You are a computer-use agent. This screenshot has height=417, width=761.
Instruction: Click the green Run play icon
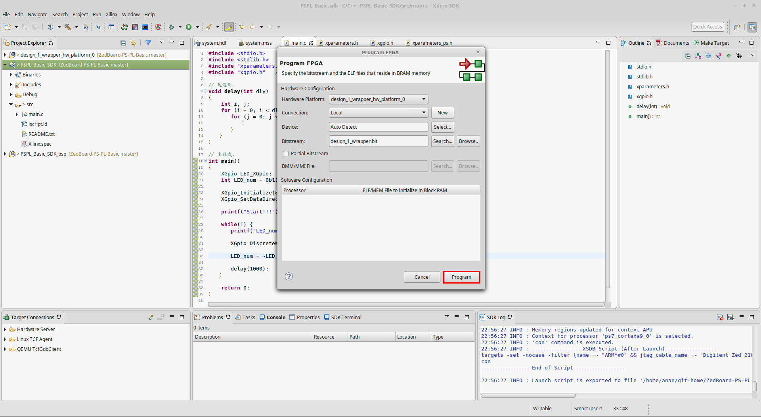point(189,27)
